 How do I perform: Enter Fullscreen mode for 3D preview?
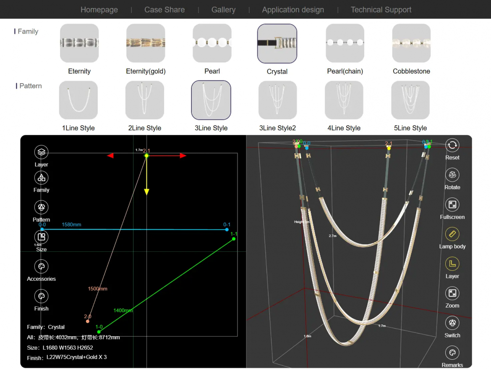pos(452,205)
